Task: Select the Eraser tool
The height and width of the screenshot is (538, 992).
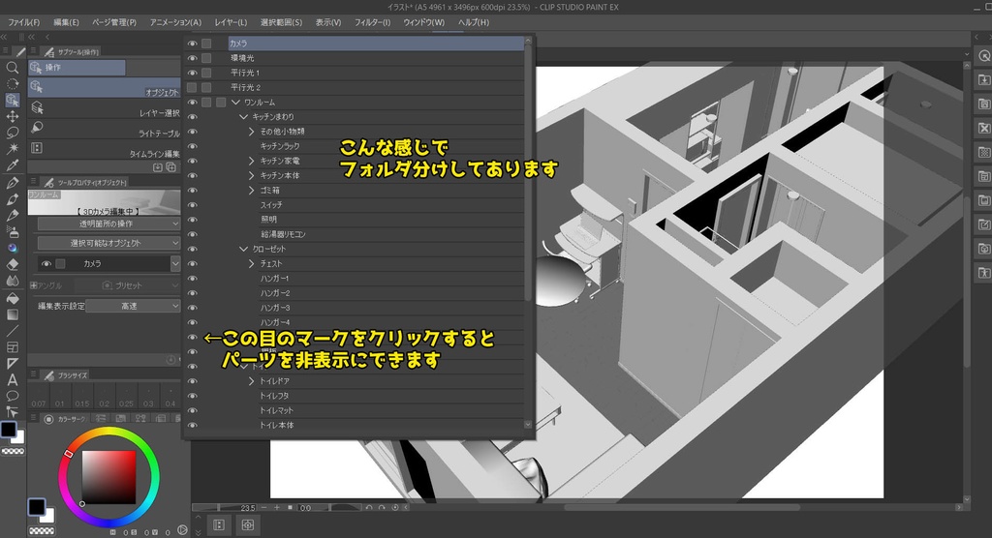Action: [x=12, y=265]
